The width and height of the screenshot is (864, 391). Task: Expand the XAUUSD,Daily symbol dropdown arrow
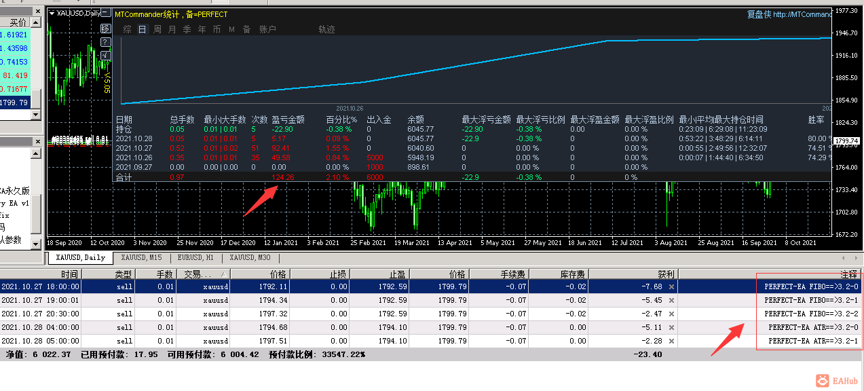pyautogui.click(x=52, y=13)
